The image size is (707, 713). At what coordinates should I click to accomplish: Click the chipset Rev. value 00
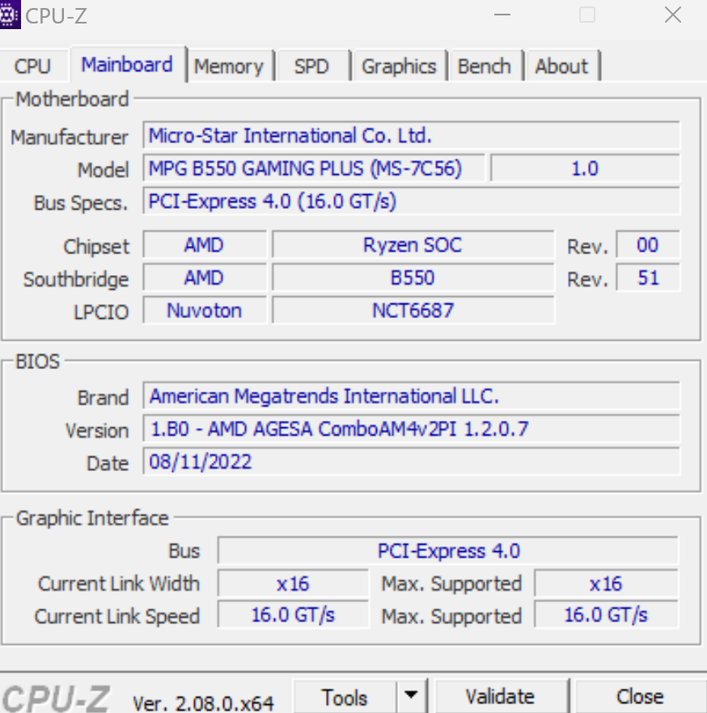[x=647, y=245]
